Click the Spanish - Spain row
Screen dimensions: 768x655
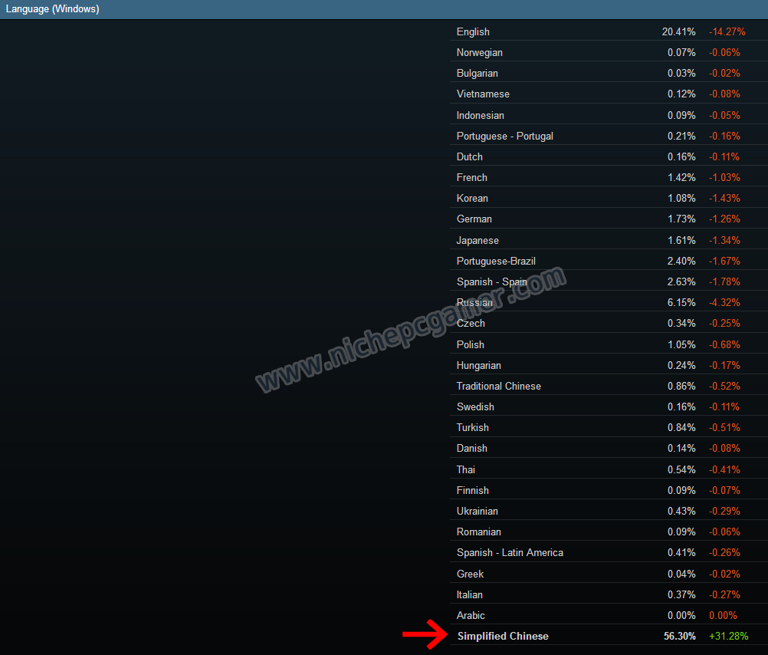(491, 281)
